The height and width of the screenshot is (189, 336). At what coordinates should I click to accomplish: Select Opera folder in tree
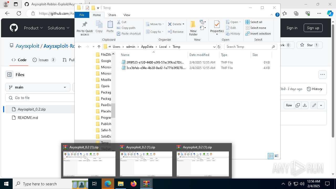tap(103, 86)
